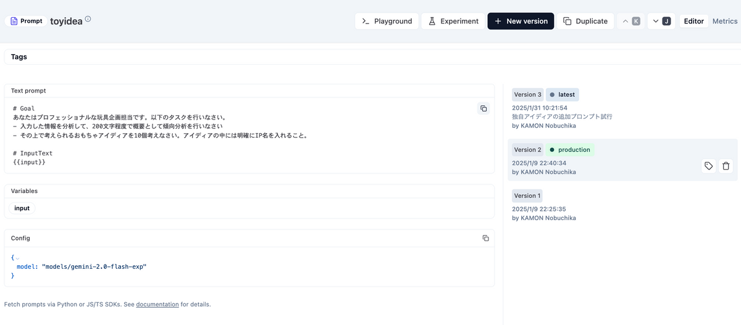Delete Version 2 using trash icon
This screenshot has width=741, height=325.
[x=726, y=166]
